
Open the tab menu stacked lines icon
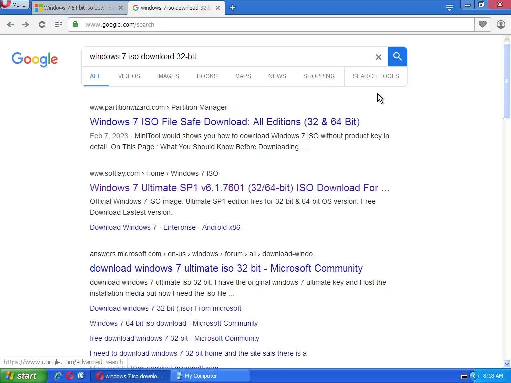coord(449,8)
